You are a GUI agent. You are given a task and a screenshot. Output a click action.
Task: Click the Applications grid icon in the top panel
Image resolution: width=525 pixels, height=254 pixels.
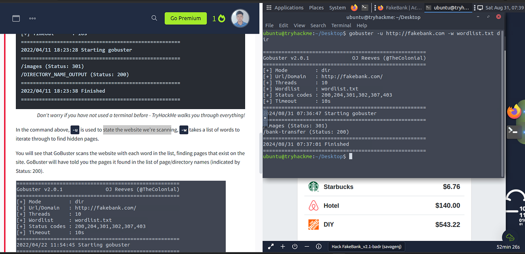point(268,7)
